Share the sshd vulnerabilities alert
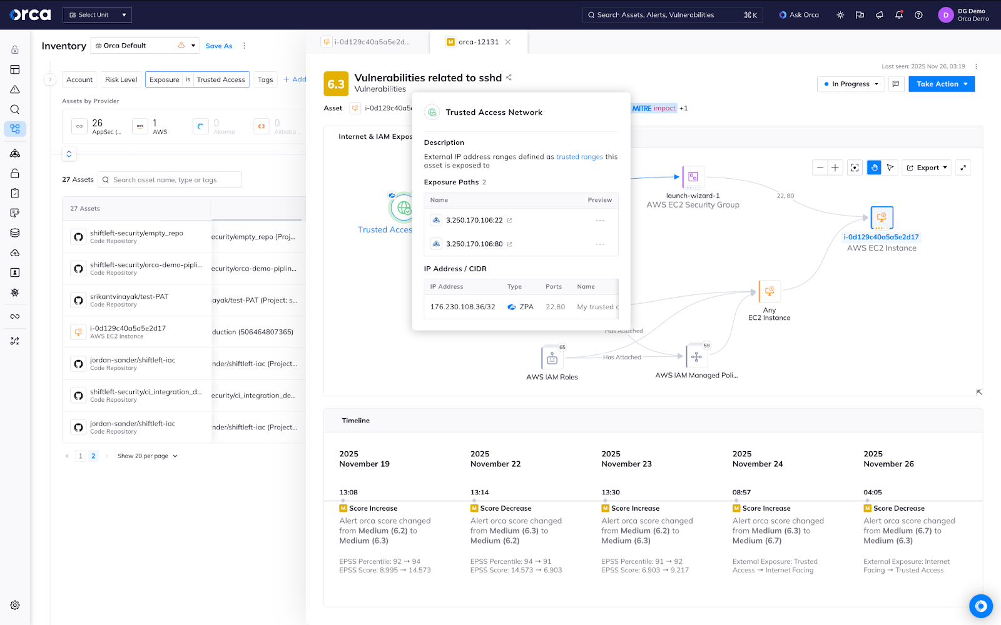The height and width of the screenshot is (625, 1001). click(509, 77)
